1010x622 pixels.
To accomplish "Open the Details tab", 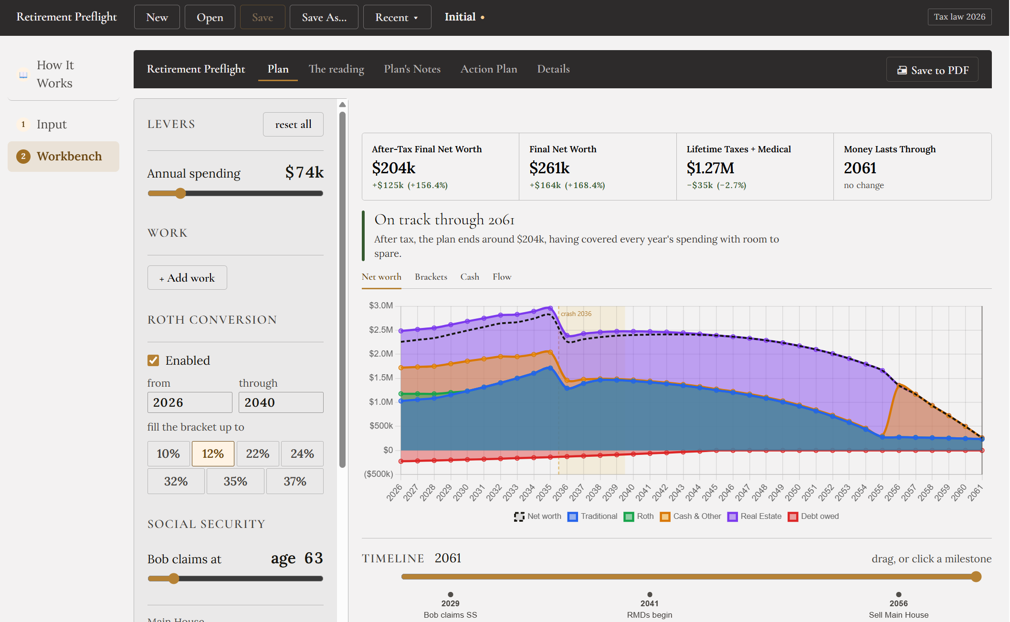I will click(x=554, y=69).
